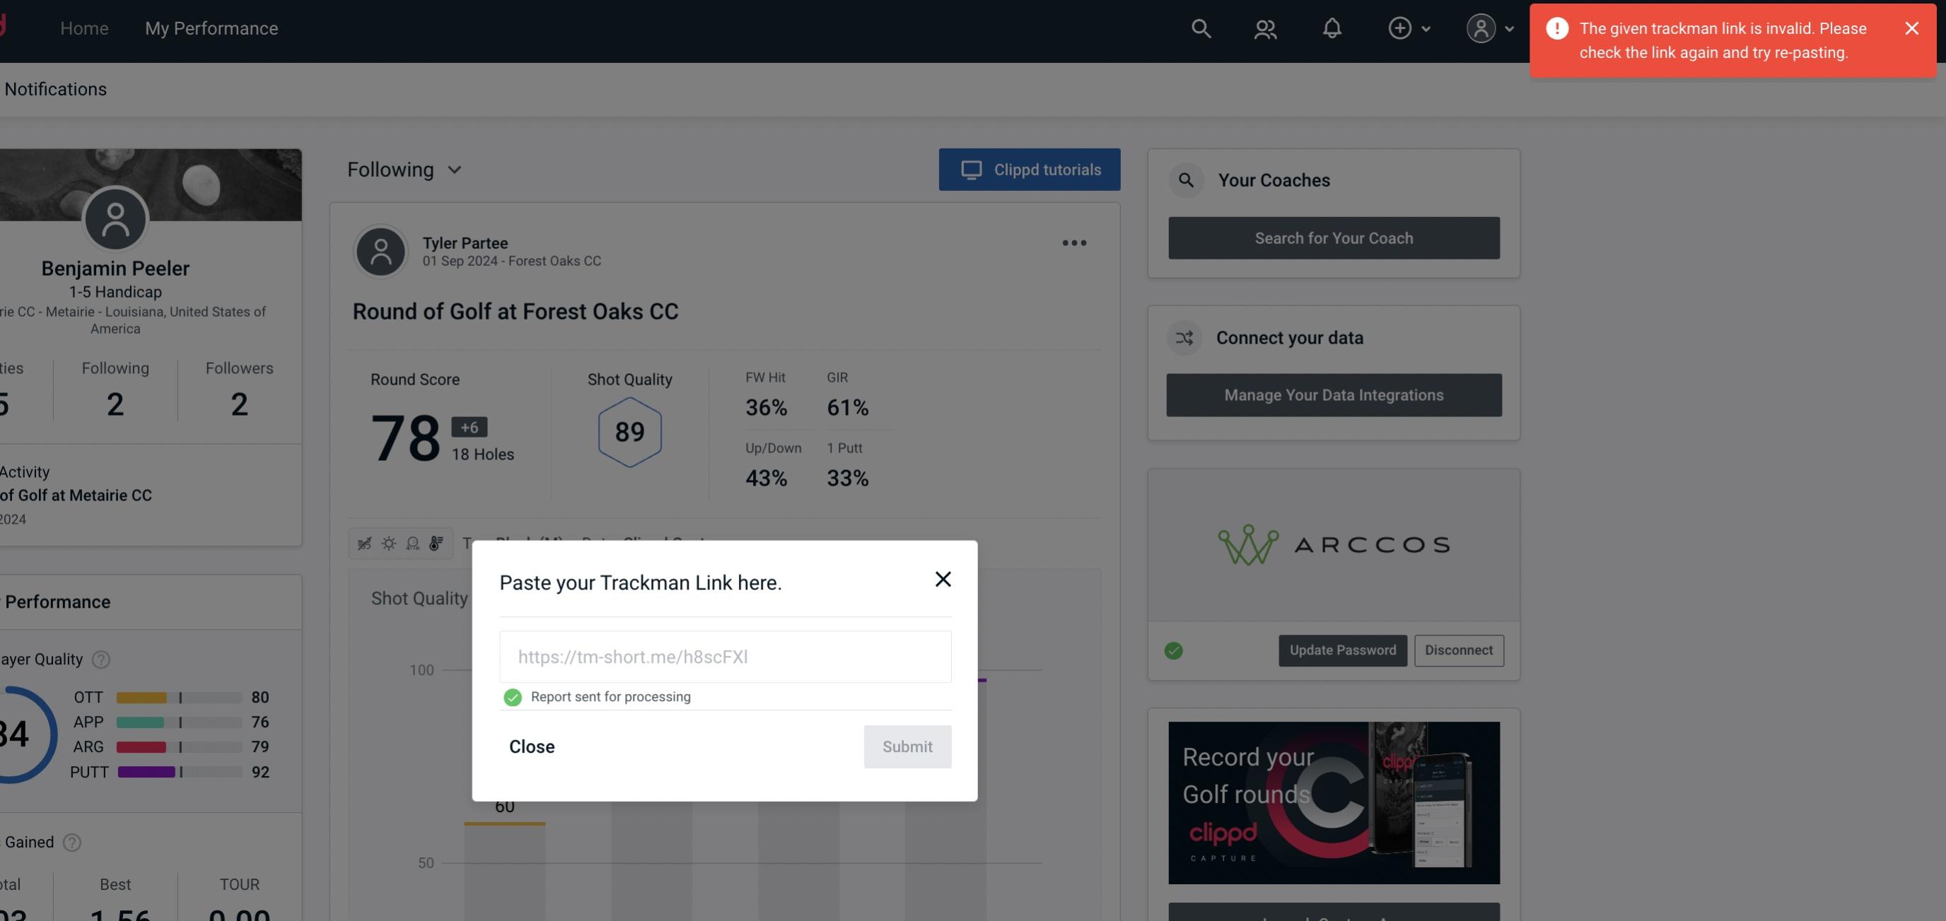Click the notifications bell icon
This screenshot has width=1946, height=921.
tap(1332, 28)
